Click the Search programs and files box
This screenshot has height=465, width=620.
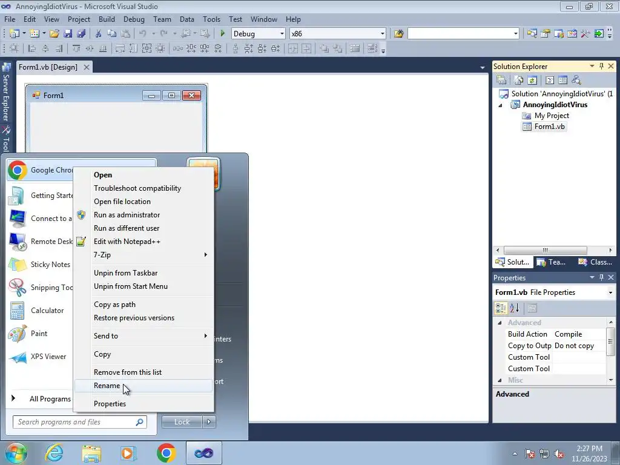(x=80, y=422)
